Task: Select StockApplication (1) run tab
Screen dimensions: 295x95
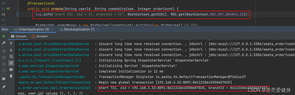Action: tap(77, 29)
